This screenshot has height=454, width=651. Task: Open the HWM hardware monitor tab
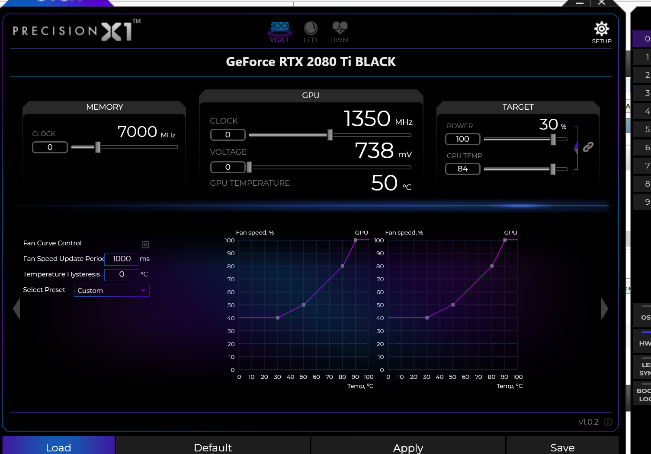[x=340, y=32]
